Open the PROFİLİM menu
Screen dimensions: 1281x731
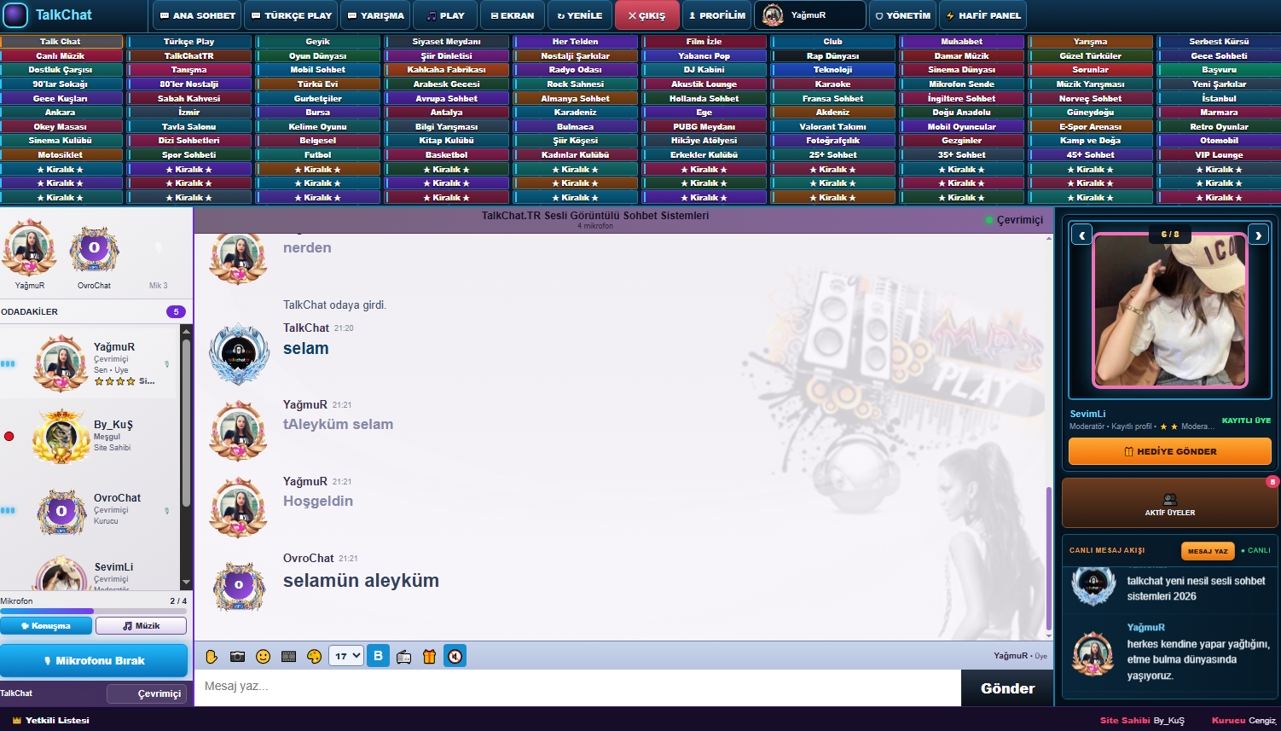coord(717,15)
